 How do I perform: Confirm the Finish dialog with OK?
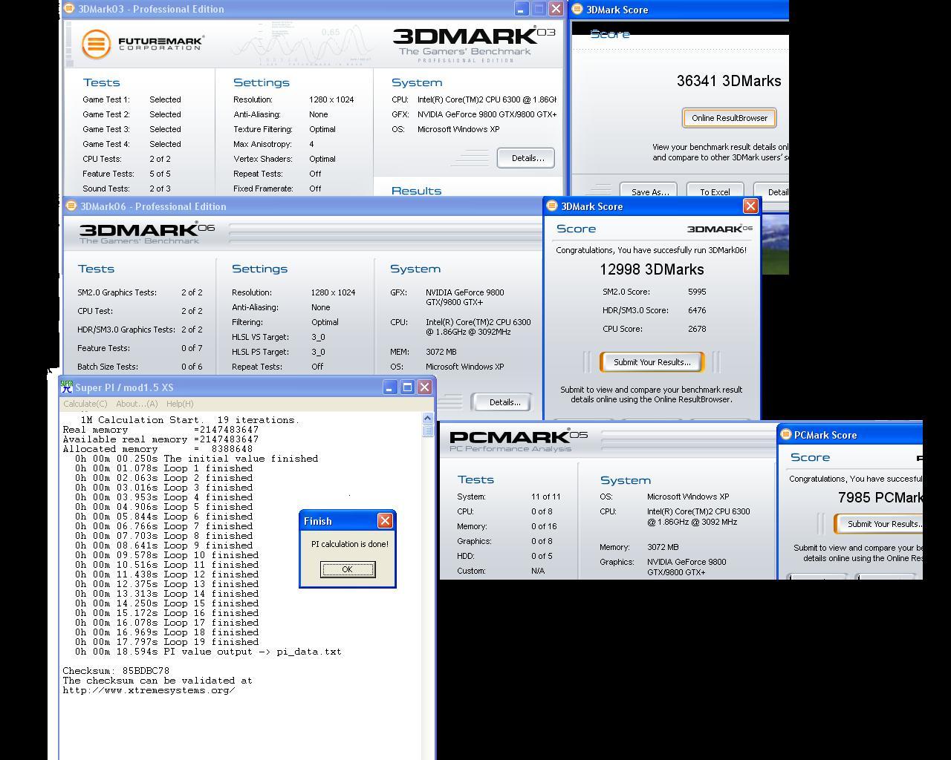[x=348, y=569]
